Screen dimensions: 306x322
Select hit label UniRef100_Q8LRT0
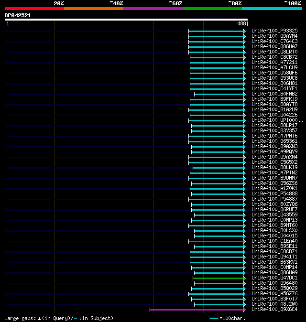tap(274, 52)
